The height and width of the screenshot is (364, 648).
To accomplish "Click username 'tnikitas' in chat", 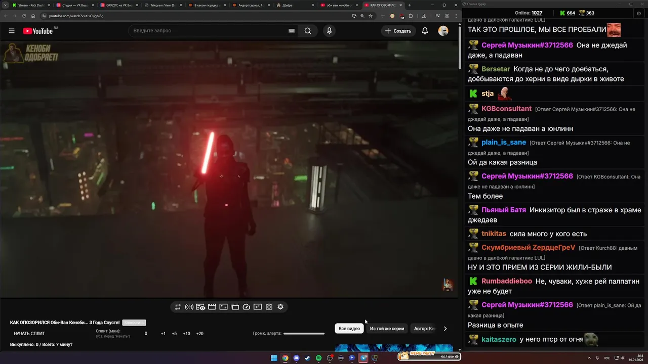I will 494,234.
